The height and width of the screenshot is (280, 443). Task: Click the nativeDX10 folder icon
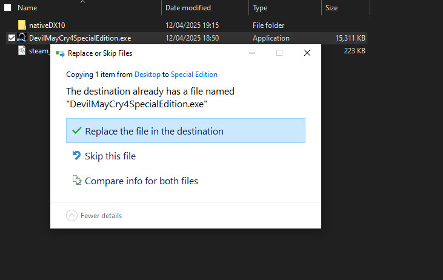(22, 25)
